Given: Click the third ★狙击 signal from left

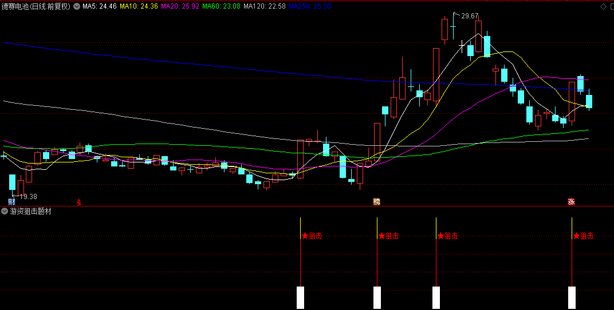Looking at the screenshot, I should click(447, 236).
